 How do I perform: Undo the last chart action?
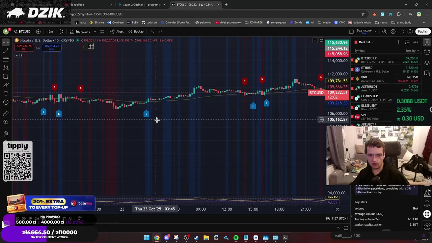(x=152, y=31)
